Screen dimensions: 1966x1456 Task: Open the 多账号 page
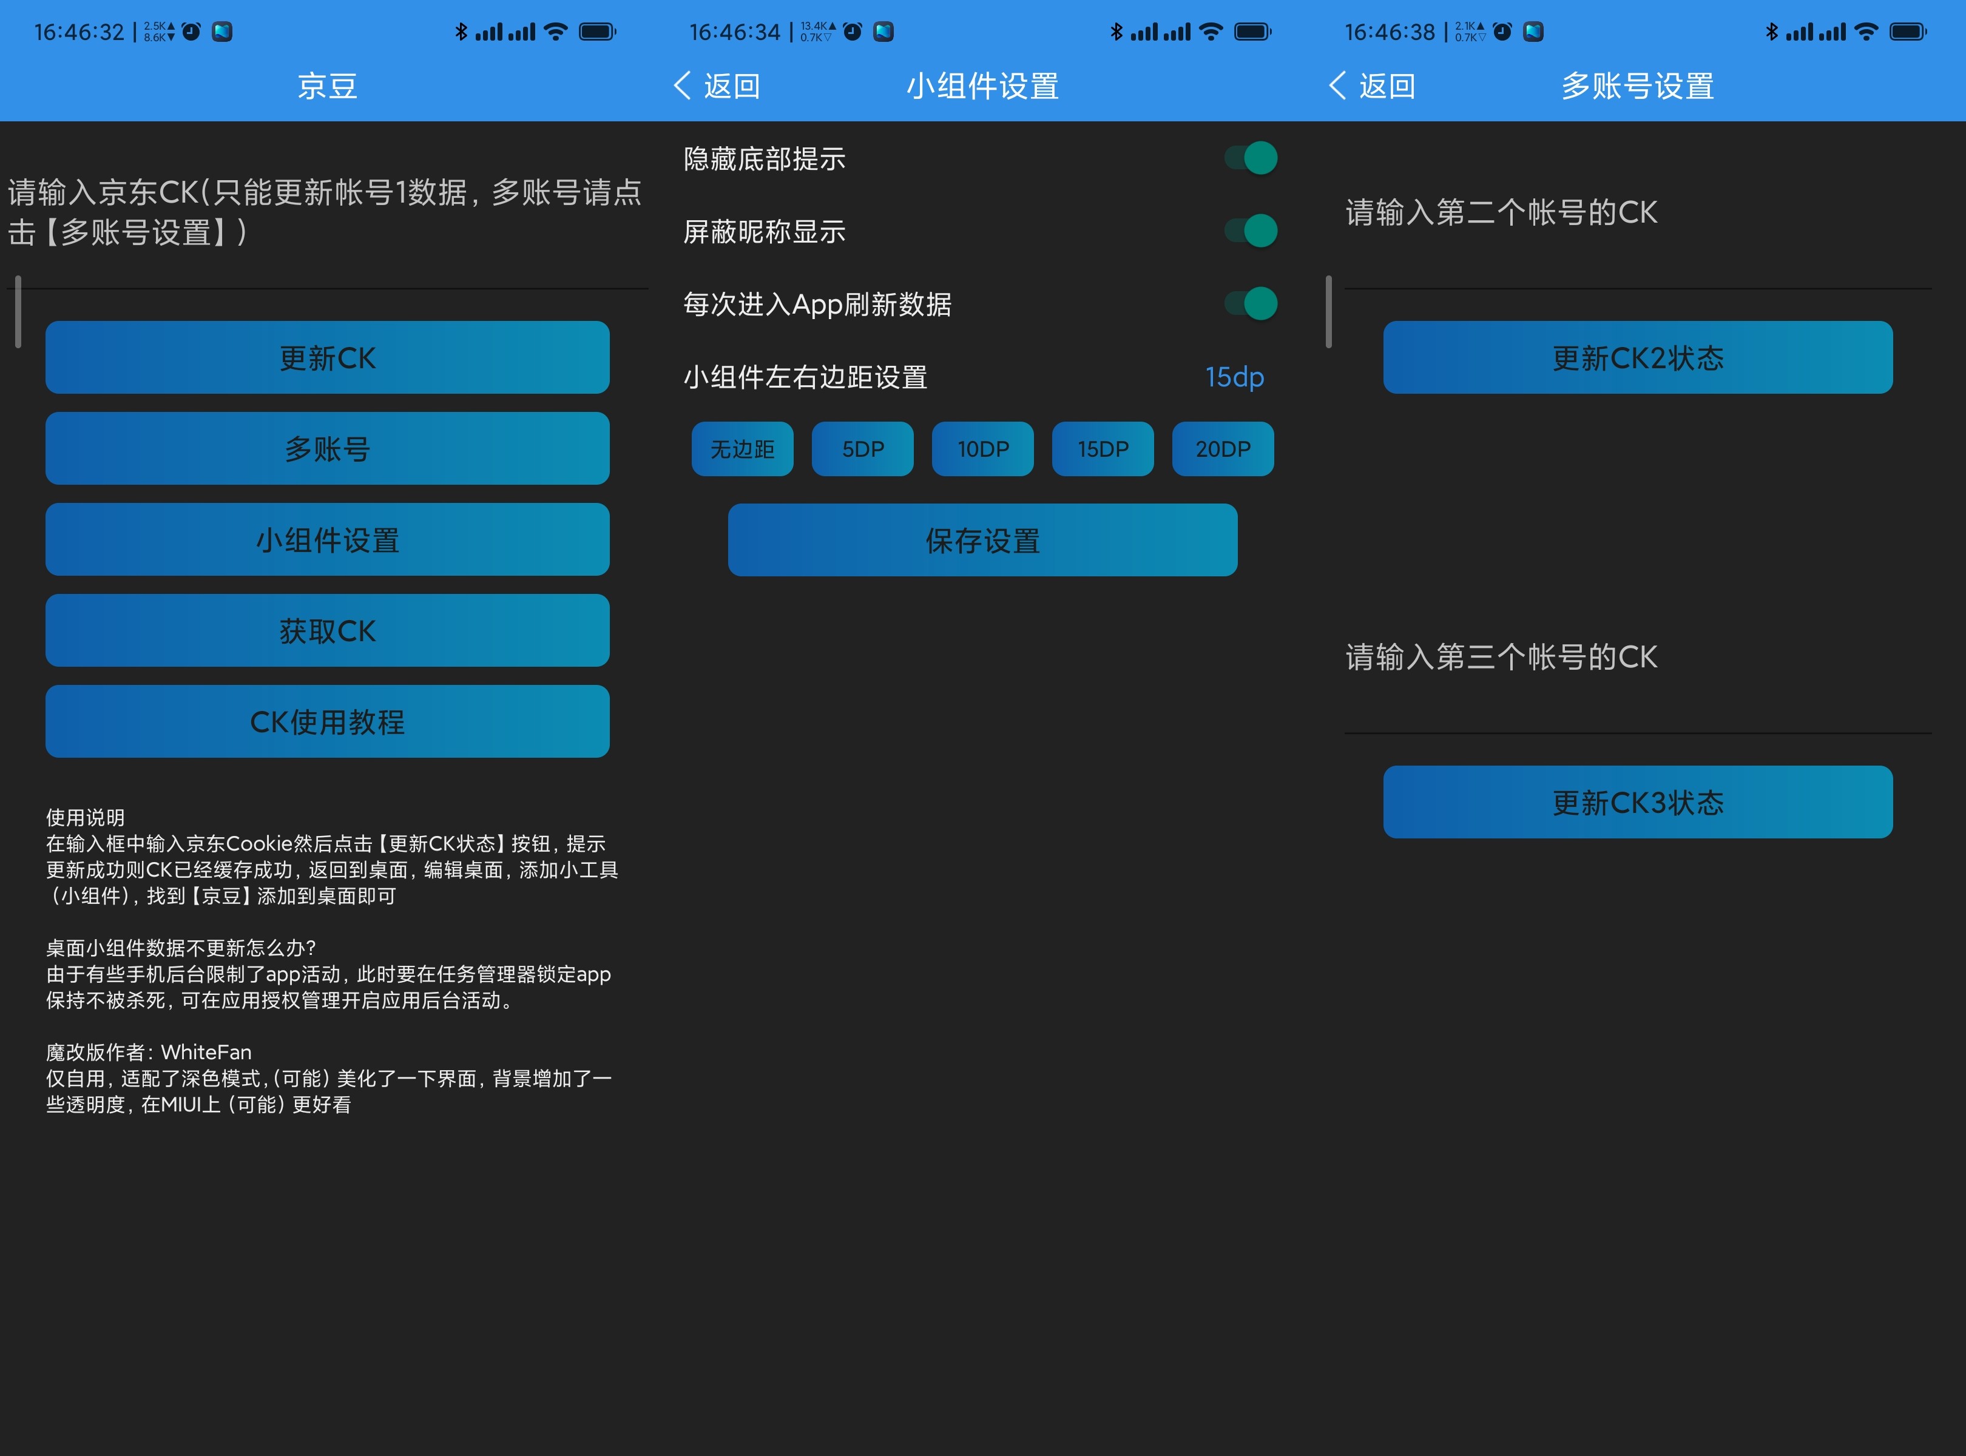click(327, 448)
